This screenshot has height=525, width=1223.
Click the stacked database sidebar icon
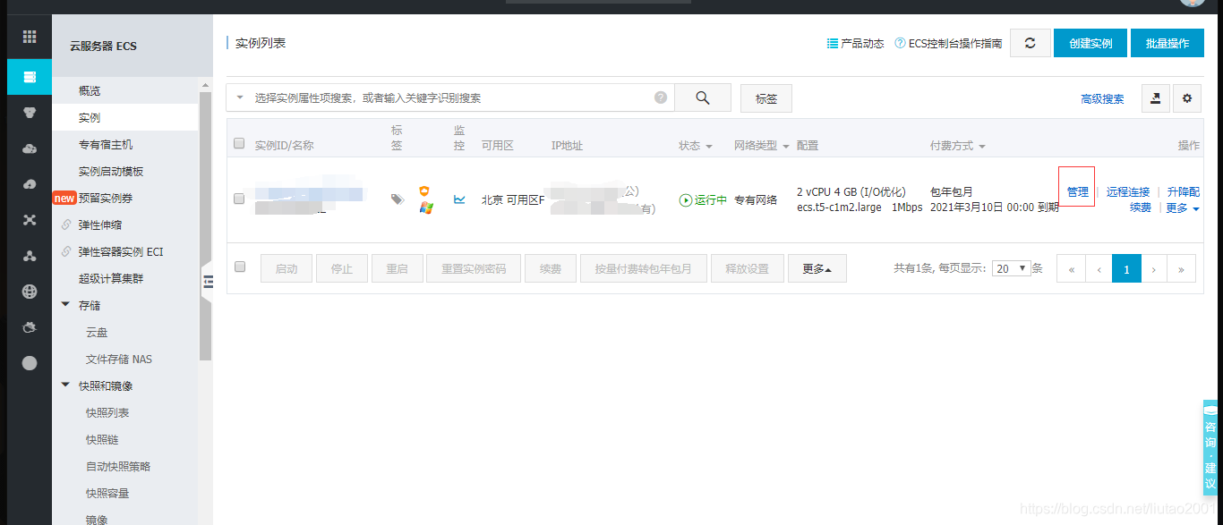30,113
